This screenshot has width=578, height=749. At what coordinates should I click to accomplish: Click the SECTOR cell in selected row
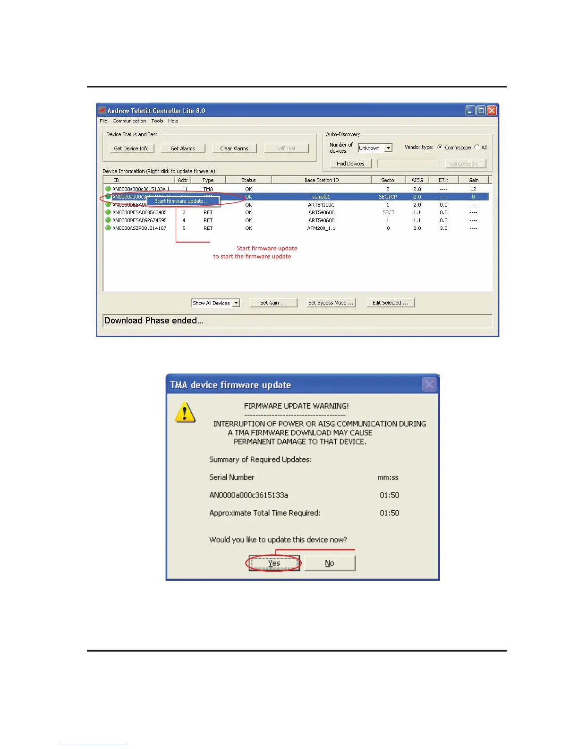(388, 197)
